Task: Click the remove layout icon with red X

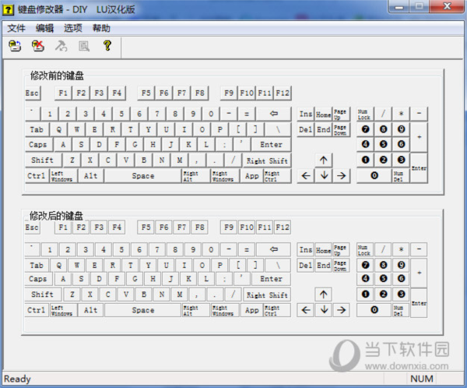Action: point(38,46)
